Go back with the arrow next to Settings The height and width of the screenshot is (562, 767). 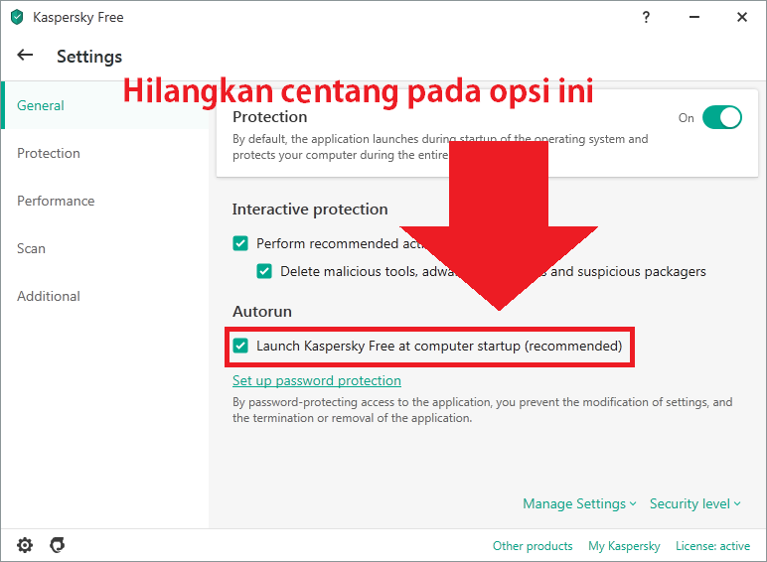[25, 56]
